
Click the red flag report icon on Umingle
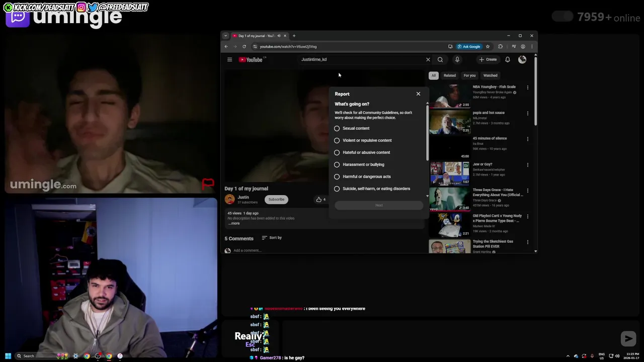point(208,184)
